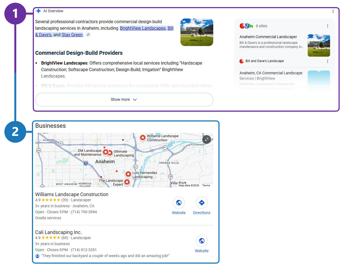Click the Williams Landscape Construction map pin
Image resolution: width=344 pixels, height=271 pixels.
tap(143, 138)
